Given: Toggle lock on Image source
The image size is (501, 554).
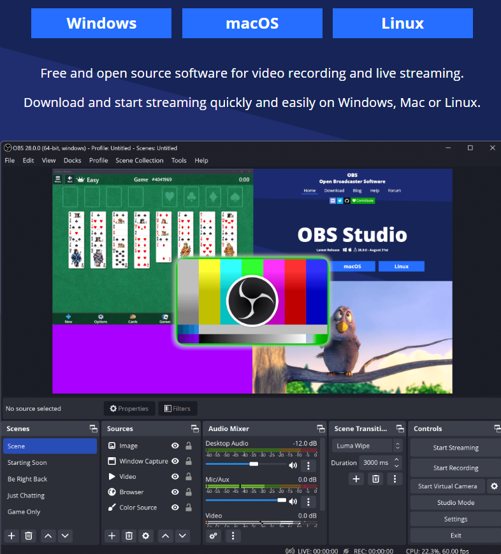Looking at the screenshot, I should pyautogui.click(x=189, y=446).
